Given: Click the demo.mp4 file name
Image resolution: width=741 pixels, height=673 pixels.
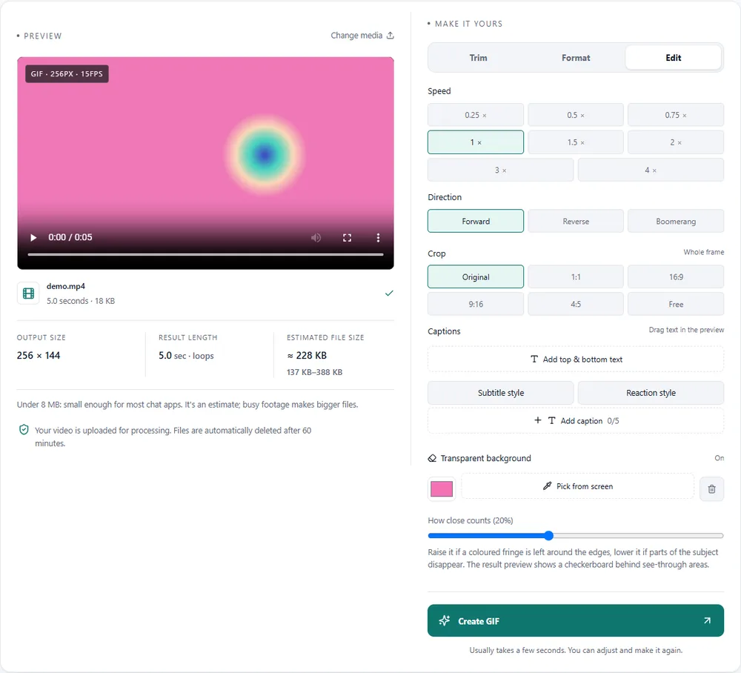Looking at the screenshot, I should click(x=66, y=286).
